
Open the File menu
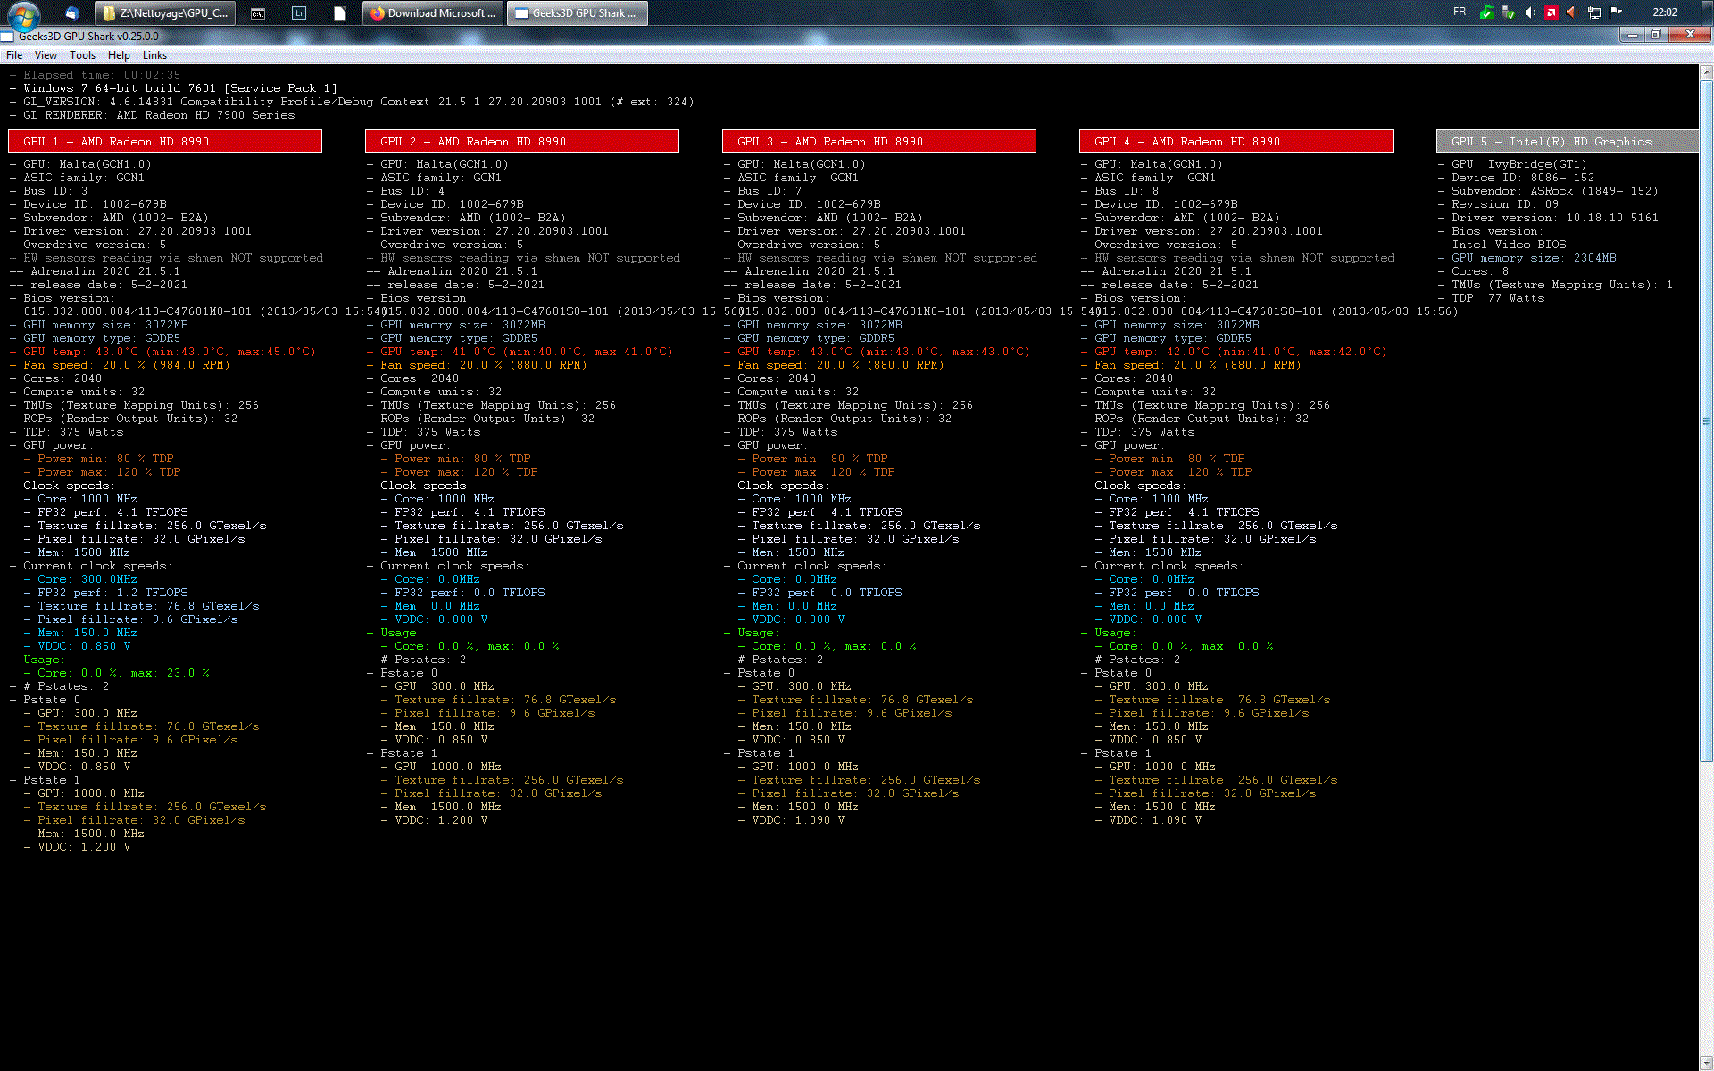point(14,55)
